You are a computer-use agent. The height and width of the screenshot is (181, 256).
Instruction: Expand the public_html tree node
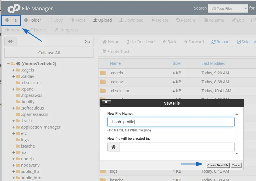click(14, 178)
